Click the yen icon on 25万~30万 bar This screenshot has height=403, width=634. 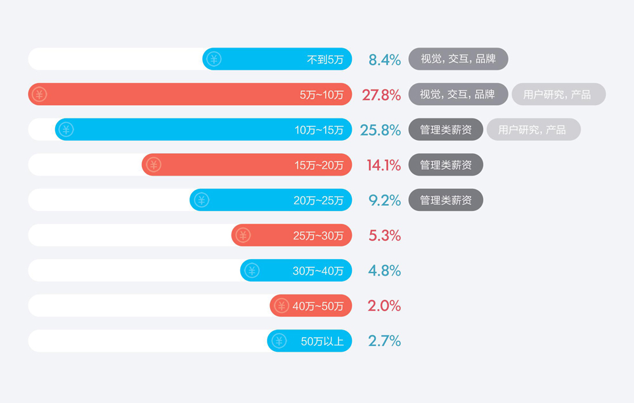pyautogui.click(x=242, y=236)
